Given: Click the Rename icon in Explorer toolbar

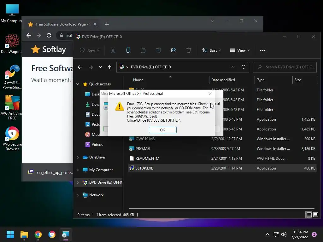Looking at the screenshot, I should pos(158,50).
